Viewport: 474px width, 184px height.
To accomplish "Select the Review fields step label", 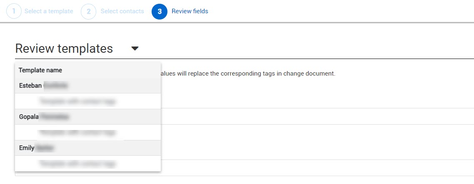I will (190, 12).
